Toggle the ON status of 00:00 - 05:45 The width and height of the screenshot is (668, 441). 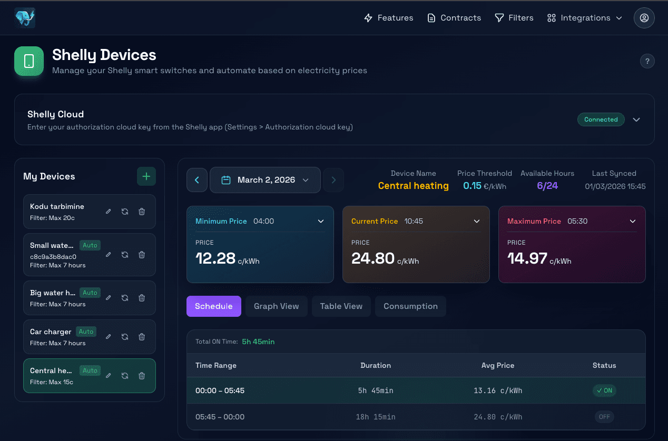point(604,390)
